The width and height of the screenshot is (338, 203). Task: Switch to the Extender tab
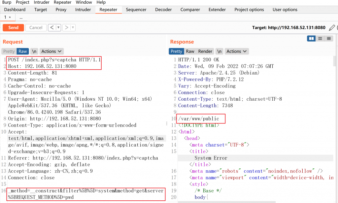coord(217,10)
